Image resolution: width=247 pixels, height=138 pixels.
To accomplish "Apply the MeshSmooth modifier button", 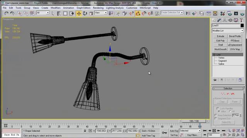I will click(x=220, y=49).
